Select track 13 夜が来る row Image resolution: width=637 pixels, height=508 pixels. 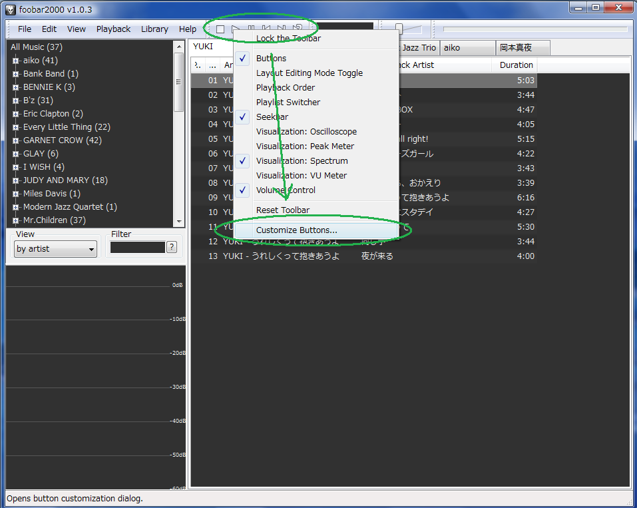pos(364,256)
